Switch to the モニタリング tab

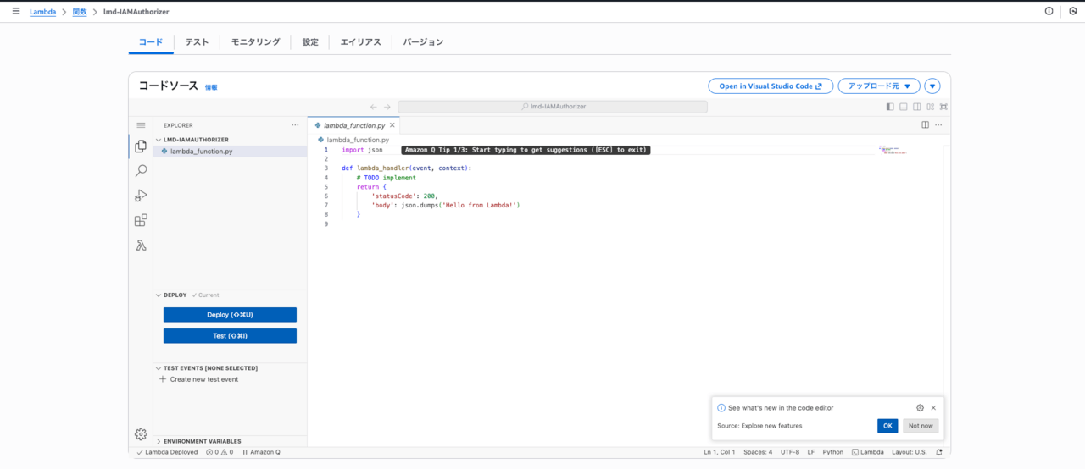point(255,42)
